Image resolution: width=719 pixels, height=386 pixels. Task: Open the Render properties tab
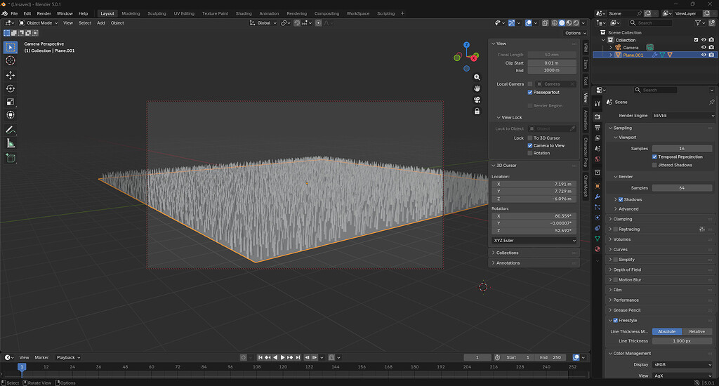point(598,117)
